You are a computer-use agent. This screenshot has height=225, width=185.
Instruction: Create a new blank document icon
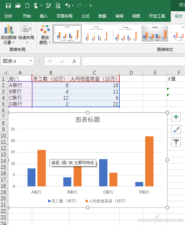coord(27,6)
